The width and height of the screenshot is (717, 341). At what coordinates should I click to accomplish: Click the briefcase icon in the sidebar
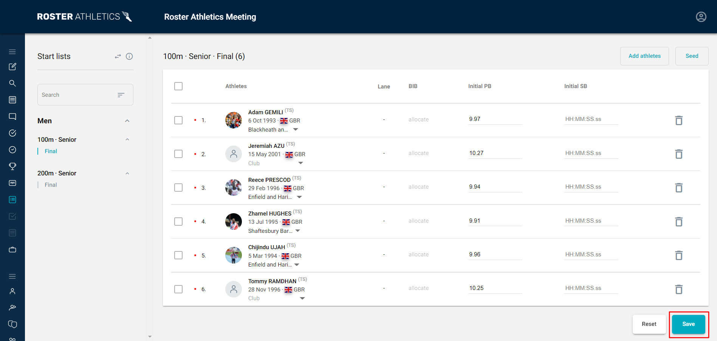[x=12, y=250]
